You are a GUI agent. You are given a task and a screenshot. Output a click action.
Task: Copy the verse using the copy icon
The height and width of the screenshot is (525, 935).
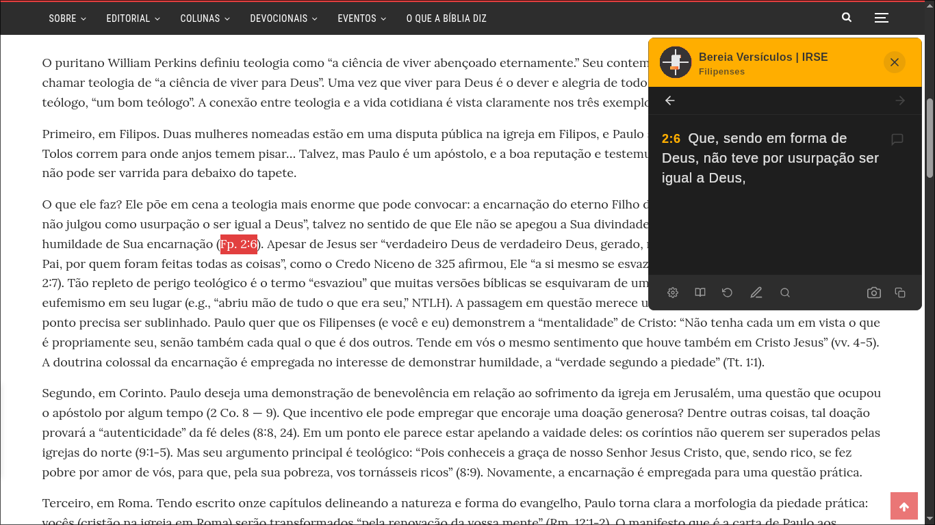(x=900, y=292)
